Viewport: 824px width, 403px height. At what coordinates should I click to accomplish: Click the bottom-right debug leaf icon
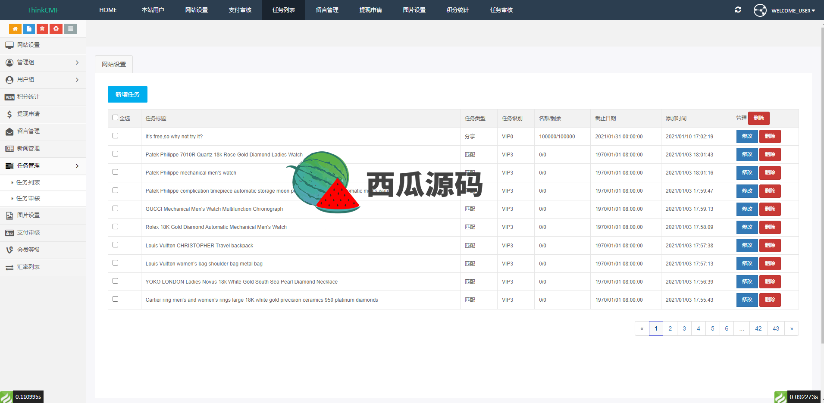781,397
